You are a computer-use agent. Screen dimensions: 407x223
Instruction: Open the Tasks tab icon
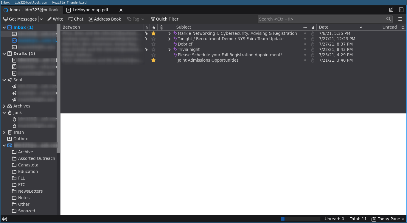[x=401, y=10]
